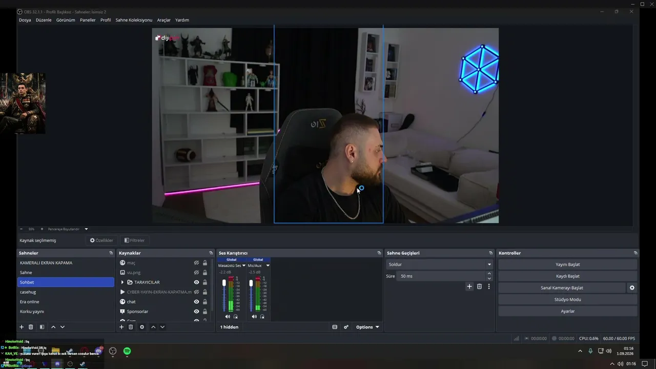Click Kaydı Başlat to start recording
Image resolution: width=656 pixels, height=369 pixels.
point(568,276)
